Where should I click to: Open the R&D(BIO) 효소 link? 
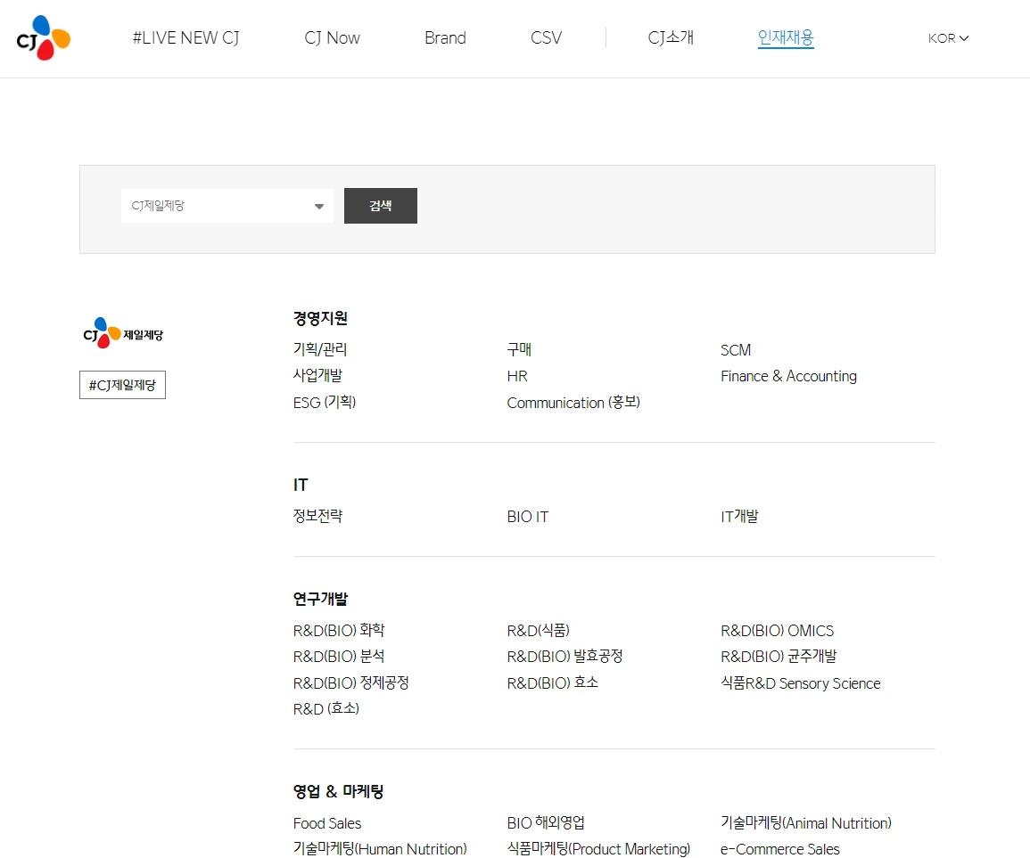552,682
